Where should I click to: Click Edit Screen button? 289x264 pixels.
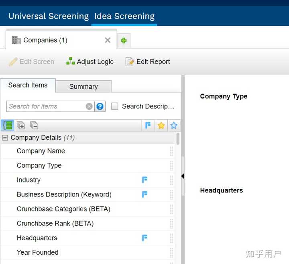pyautogui.click(x=31, y=61)
